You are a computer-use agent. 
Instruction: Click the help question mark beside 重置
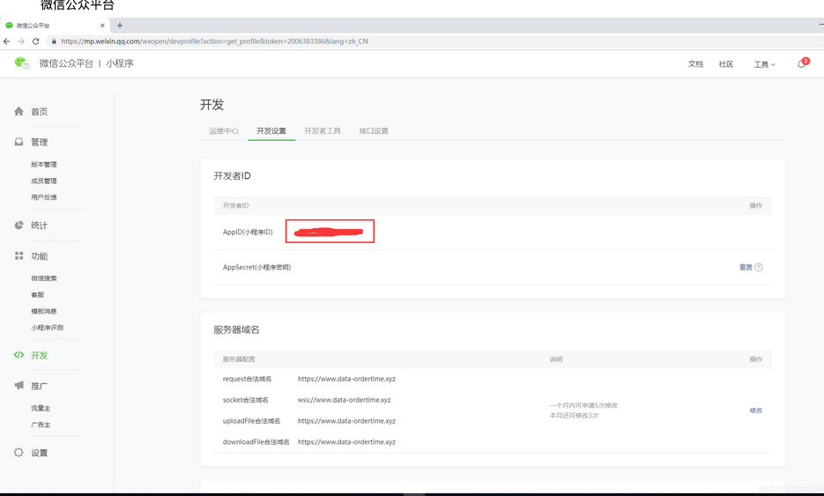(x=758, y=268)
